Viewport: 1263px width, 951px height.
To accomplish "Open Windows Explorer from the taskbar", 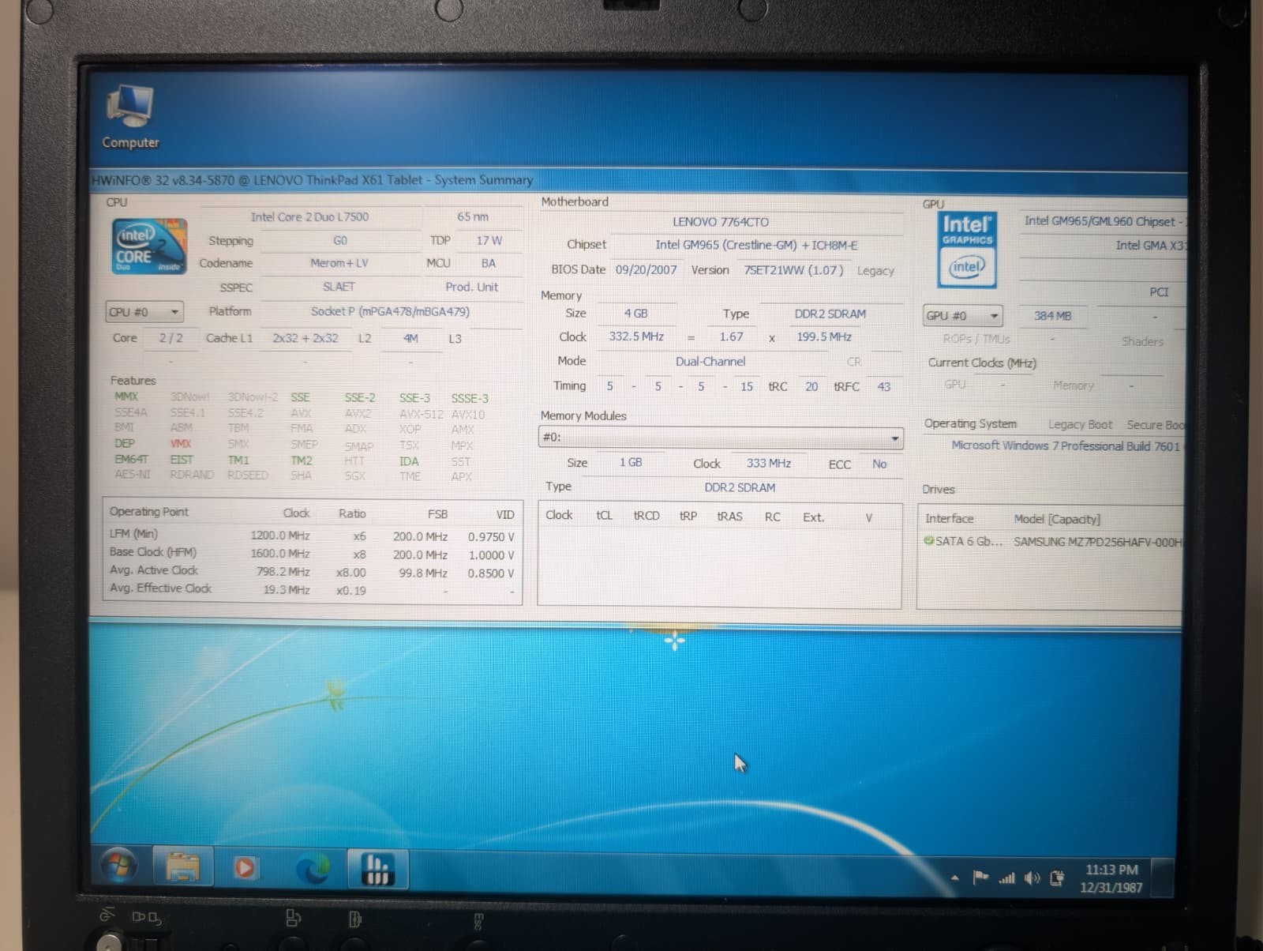I will point(183,868).
